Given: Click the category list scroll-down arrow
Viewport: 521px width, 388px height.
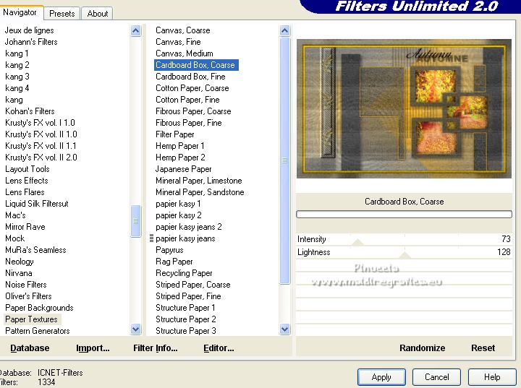Looking at the screenshot, I should click(135, 329).
